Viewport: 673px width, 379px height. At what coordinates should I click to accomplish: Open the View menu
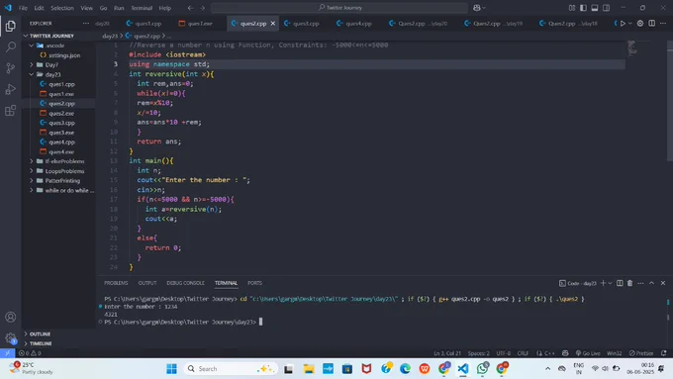point(87,8)
